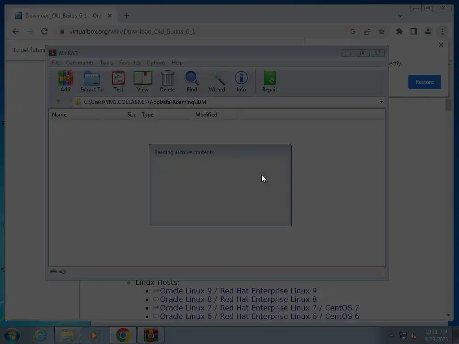Open Chrome tab search chevron
This screenshot has height=344, width=459.
400,16
